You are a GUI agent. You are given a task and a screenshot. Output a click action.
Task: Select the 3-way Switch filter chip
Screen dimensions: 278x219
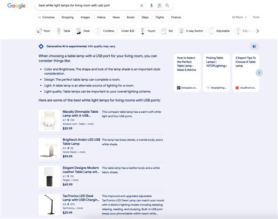click(191, 31)
